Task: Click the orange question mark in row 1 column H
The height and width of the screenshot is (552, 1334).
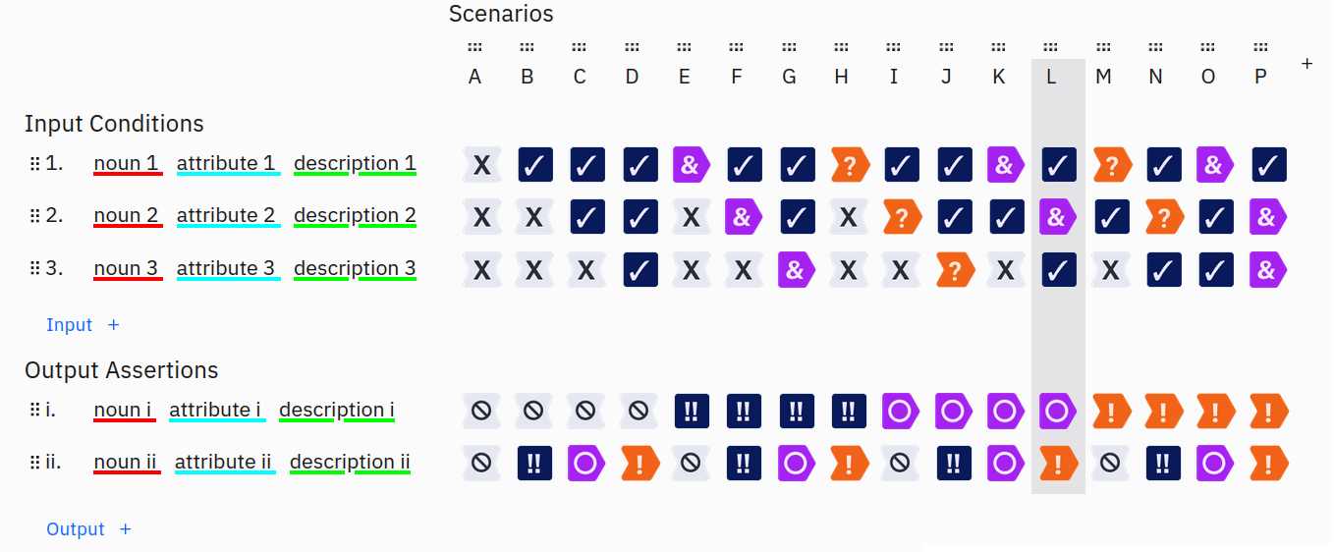Action: pos(849,165)
